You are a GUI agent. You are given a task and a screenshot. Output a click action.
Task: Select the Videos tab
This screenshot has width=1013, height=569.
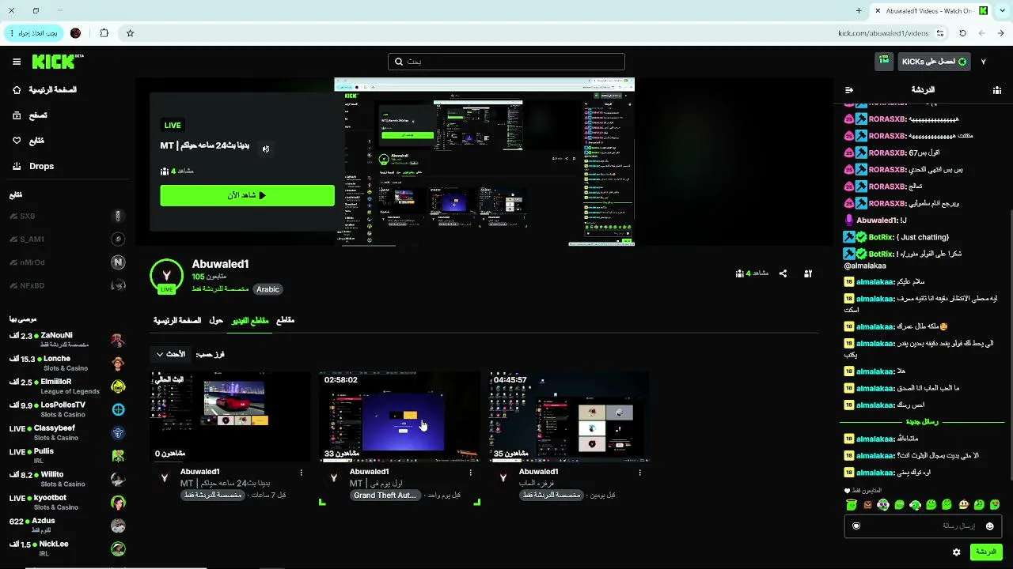click(250, 320)
